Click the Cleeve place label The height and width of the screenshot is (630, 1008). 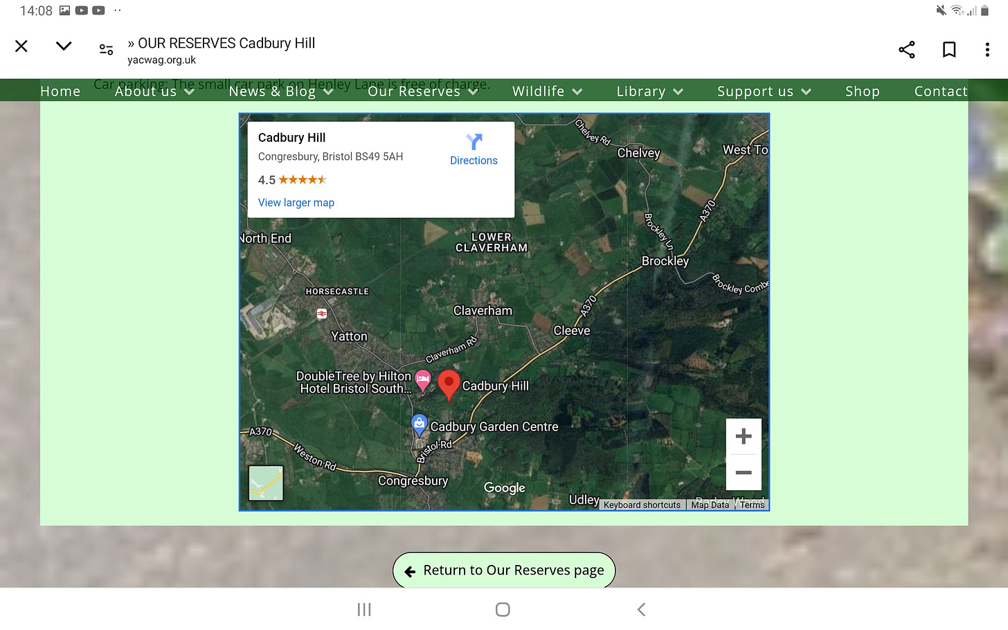pyautogui.click(x=572, y=331)
